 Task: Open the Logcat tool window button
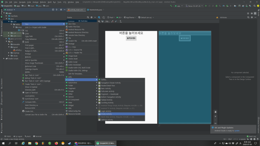(18, 137)
